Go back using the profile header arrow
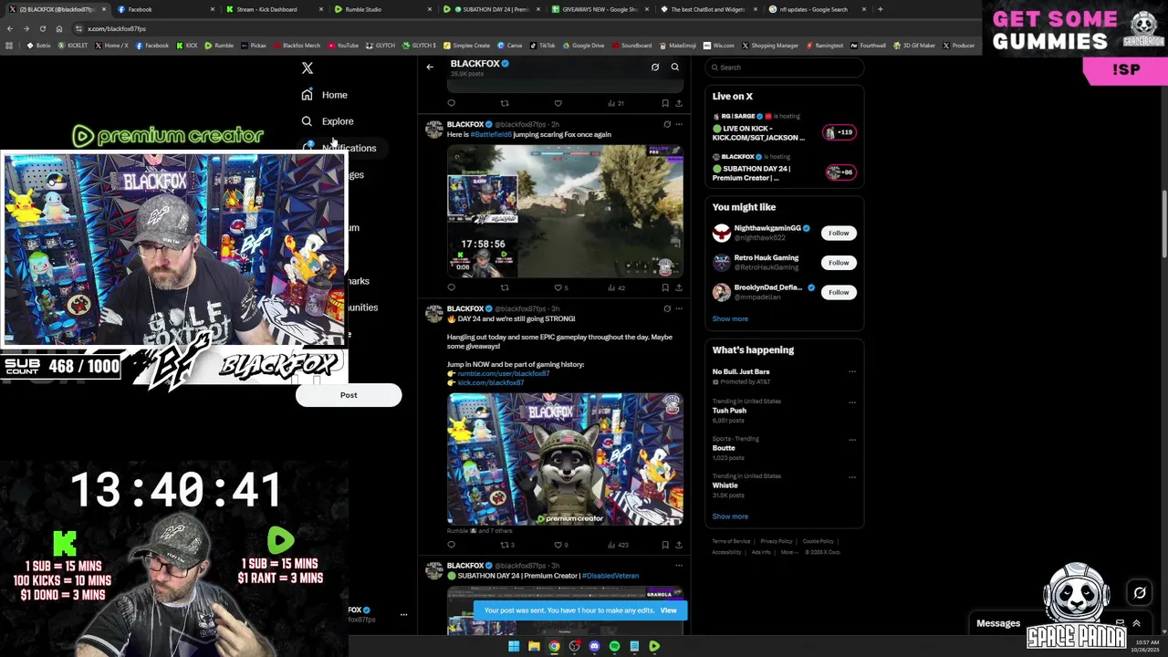 [430, 67]
